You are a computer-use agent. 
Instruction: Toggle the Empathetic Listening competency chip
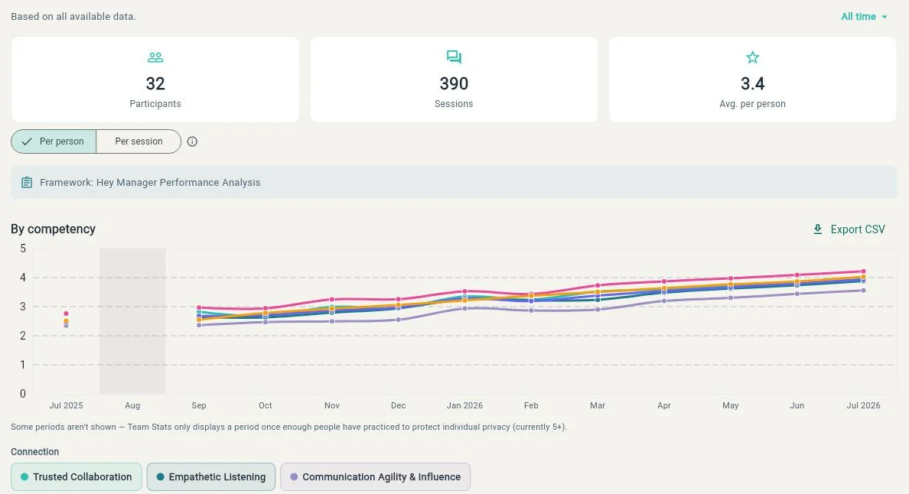point(211,476)
